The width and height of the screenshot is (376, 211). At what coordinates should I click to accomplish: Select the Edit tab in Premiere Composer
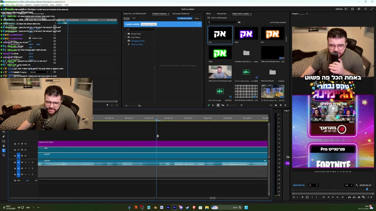tap(134, 18)
